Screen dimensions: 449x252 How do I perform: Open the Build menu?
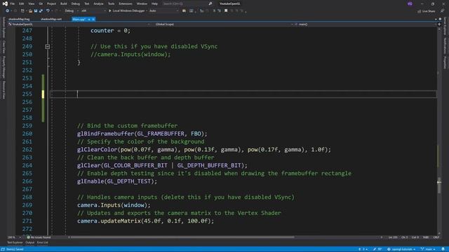pos(64,3)
